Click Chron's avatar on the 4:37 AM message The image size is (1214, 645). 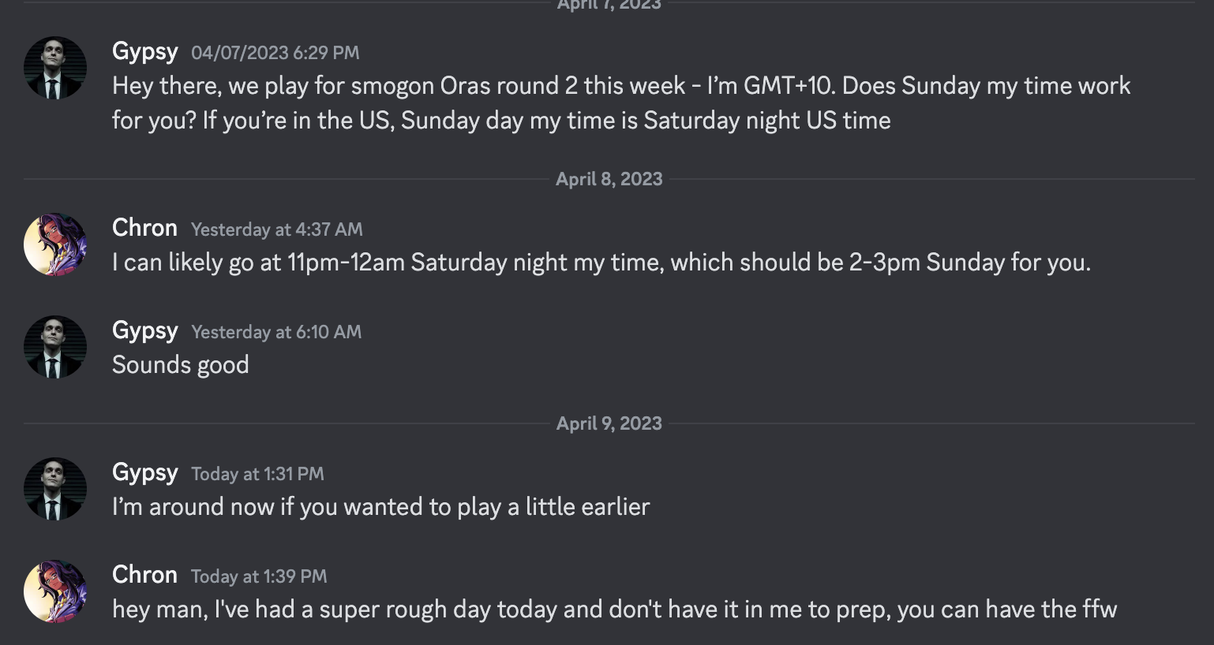coord(55,244)
